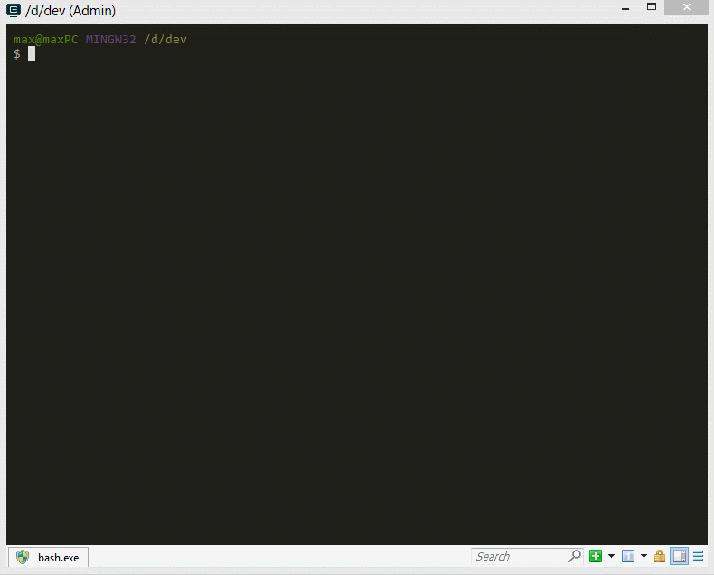The height and width of the screenshot is (575, 714).
Task: Lock the console with the padlock icon
Action: (660, 556)
